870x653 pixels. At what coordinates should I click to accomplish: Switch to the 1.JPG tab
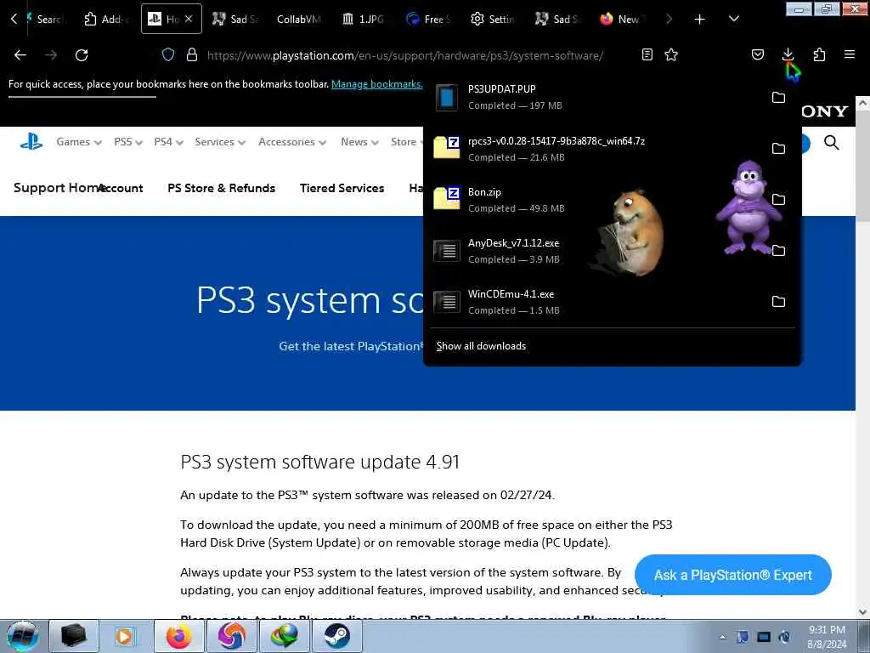364,20
